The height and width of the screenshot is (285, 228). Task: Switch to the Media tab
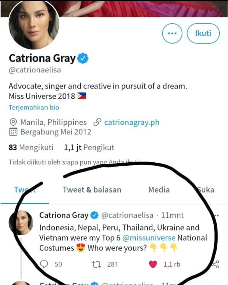point(159,189)
